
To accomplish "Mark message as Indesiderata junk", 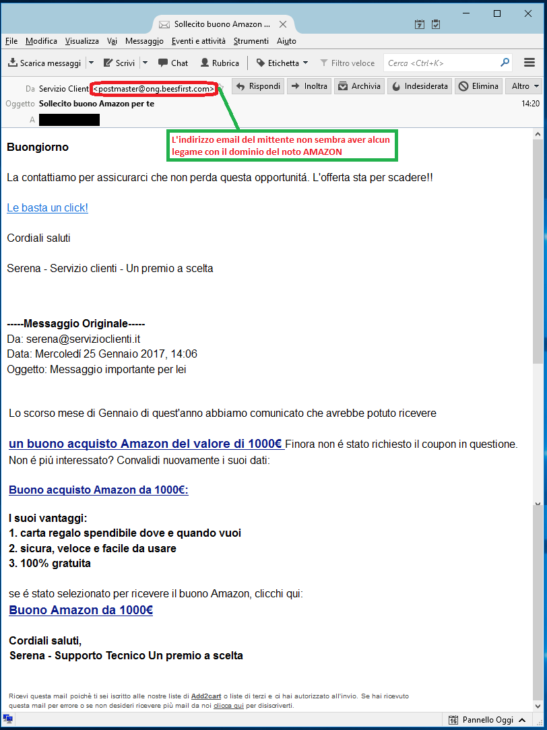I will click(x=420, y=86).
